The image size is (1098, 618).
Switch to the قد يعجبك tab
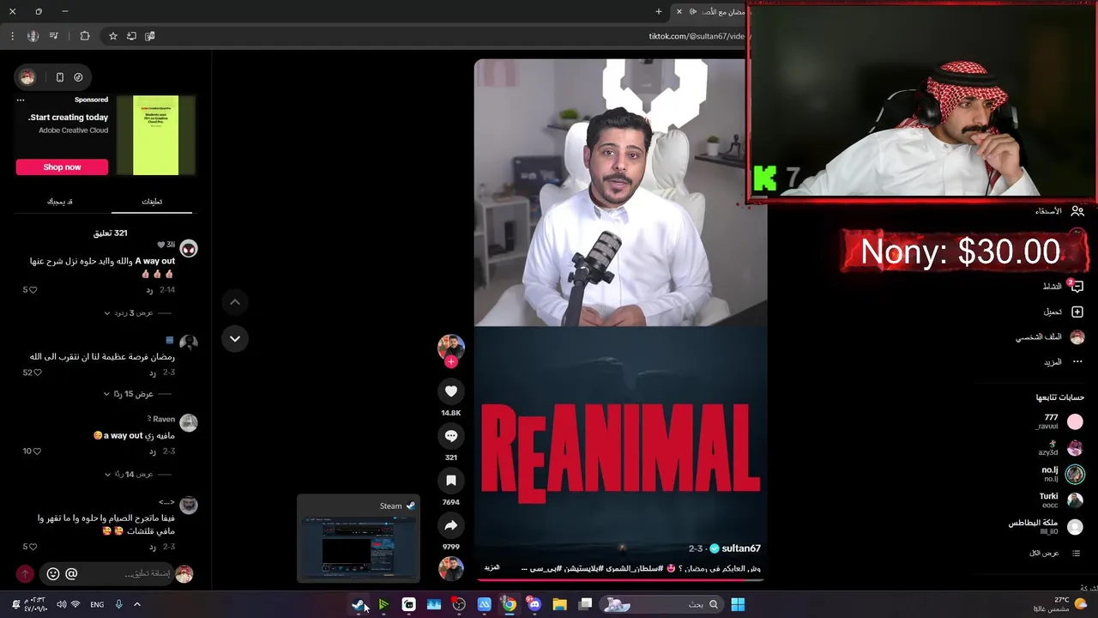(59, 201)
